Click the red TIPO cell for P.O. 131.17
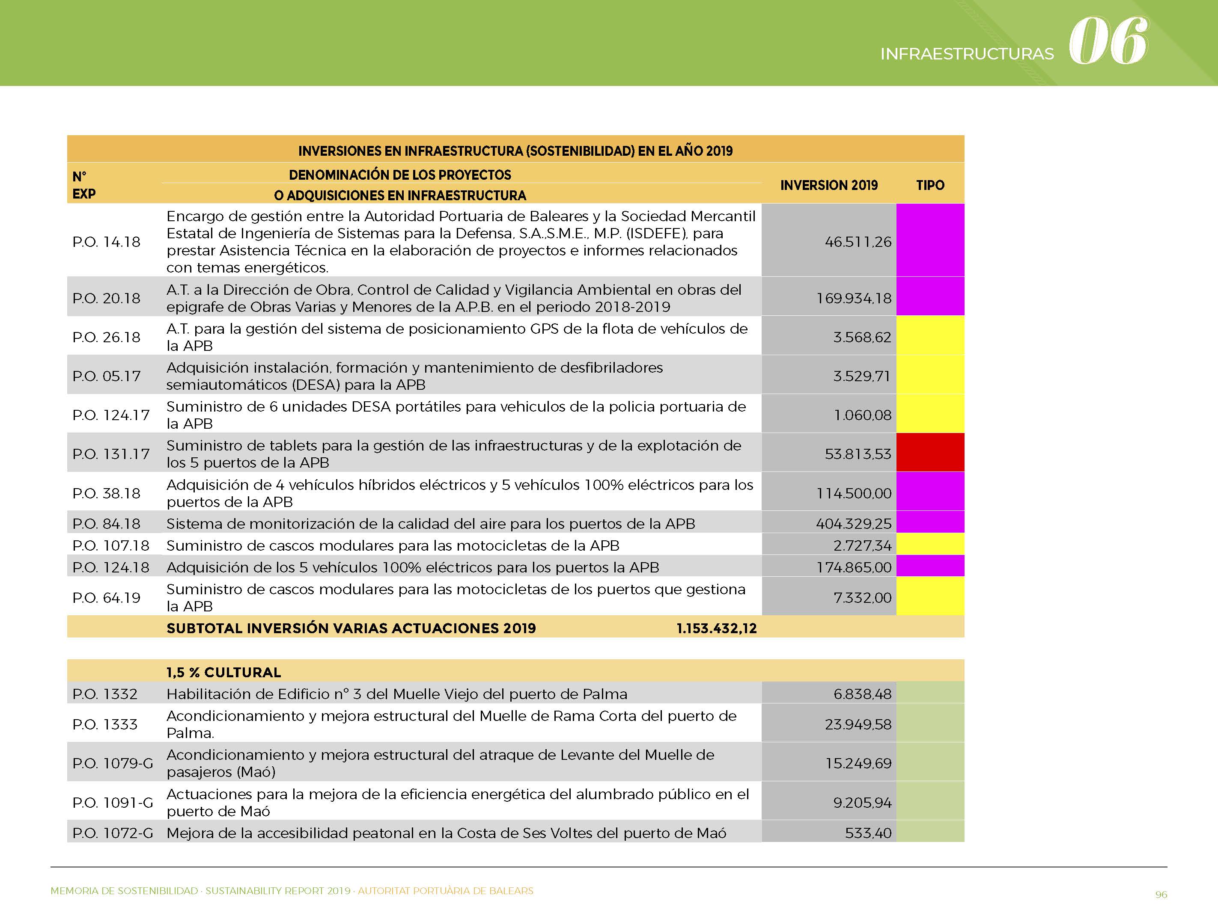The width and height of the screenshot is (1218, 913). 930,452
